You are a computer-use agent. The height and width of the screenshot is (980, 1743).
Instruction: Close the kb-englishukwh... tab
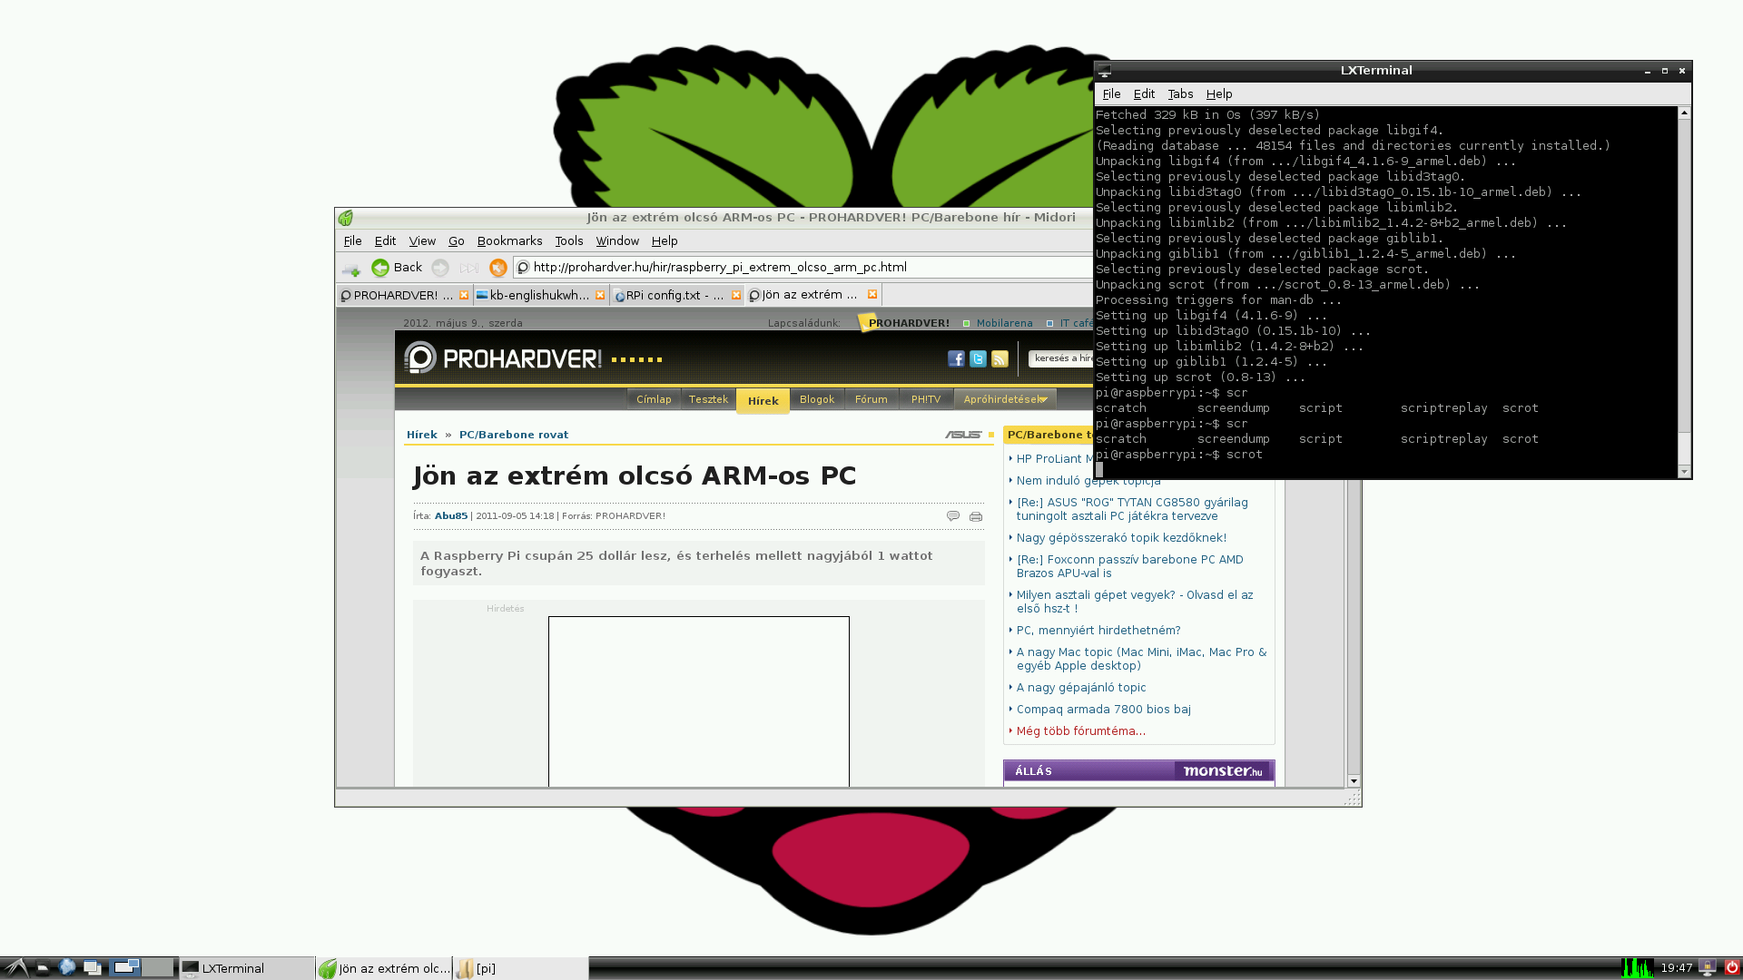(x=600, y=295)
